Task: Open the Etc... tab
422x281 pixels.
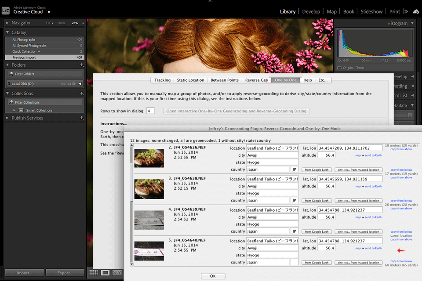Action: pos(323,80)
